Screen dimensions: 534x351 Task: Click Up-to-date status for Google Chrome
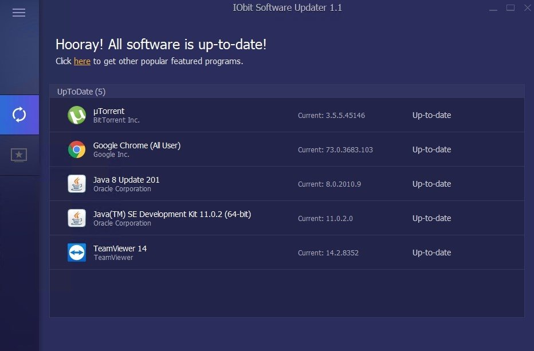(431, 150)
